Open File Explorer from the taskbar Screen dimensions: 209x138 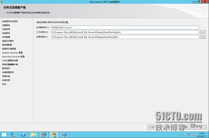click(34, 135)
